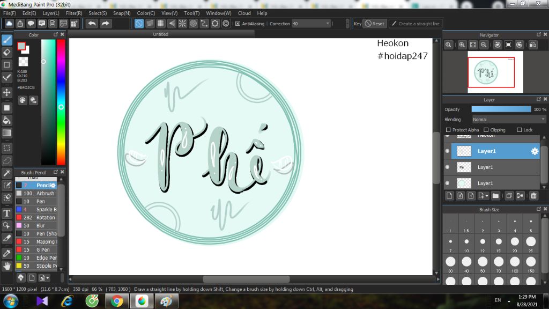Choose the G Pen brush

36,250
